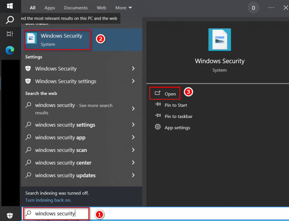Launch Microsoft Edge from the taskbar

[10, 50]
